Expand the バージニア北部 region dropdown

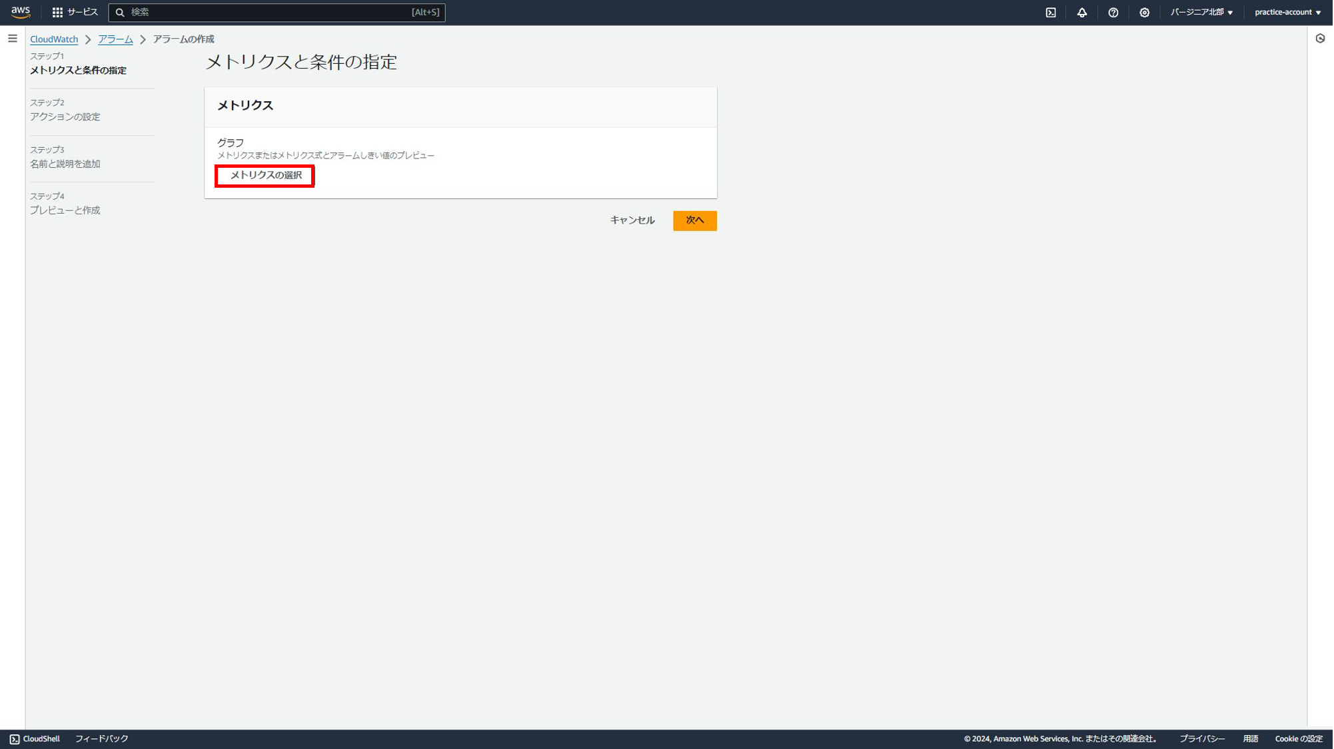coord(1201,12)
